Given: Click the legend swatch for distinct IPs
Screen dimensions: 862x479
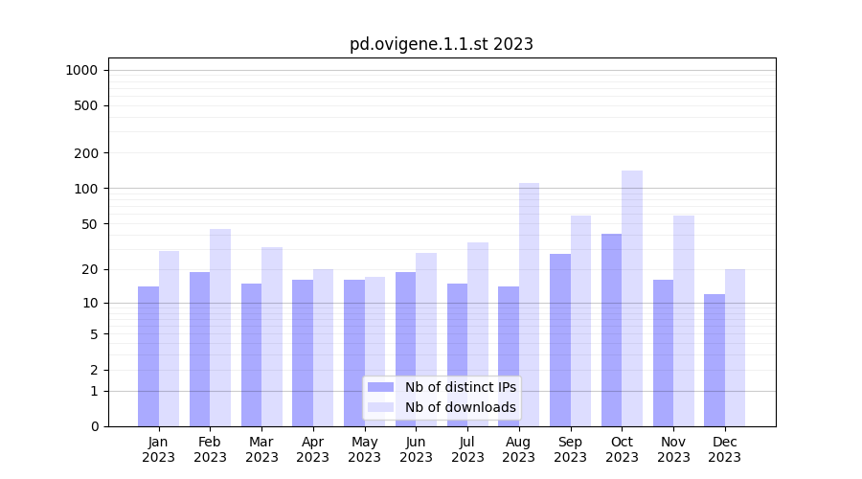Looking at the screenshot, I should click(380, 387).
